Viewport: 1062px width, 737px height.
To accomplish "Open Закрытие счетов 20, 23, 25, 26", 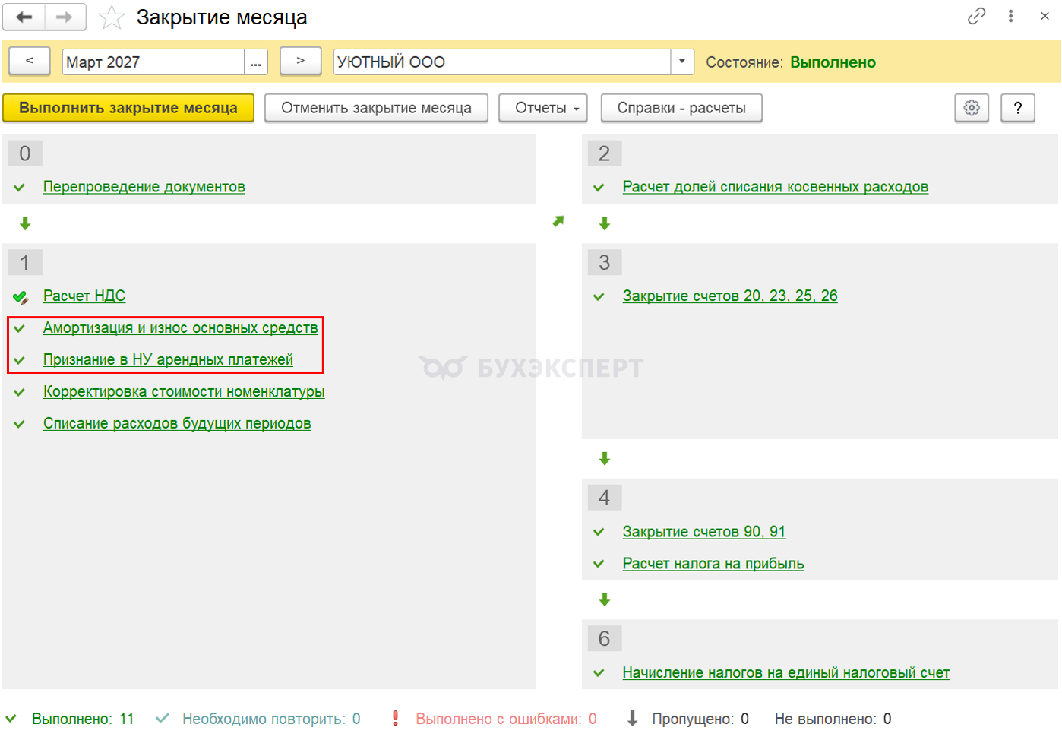I will coord(730,296).
